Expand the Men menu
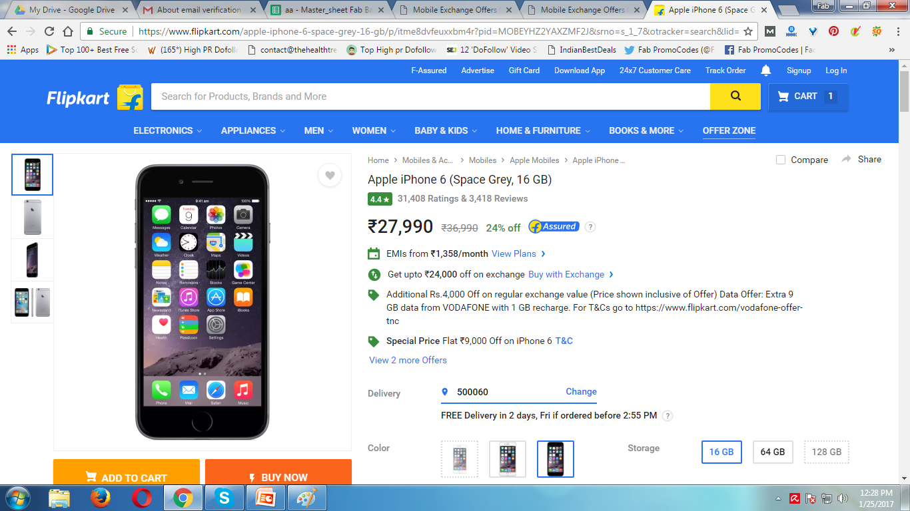910x511 pixels. [318, 130]
